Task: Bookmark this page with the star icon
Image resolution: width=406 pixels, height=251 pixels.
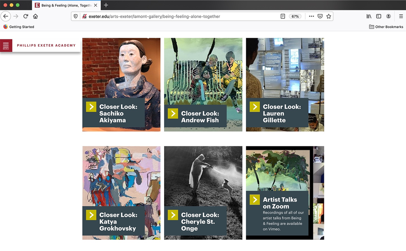Action: (x=329, y=16)
